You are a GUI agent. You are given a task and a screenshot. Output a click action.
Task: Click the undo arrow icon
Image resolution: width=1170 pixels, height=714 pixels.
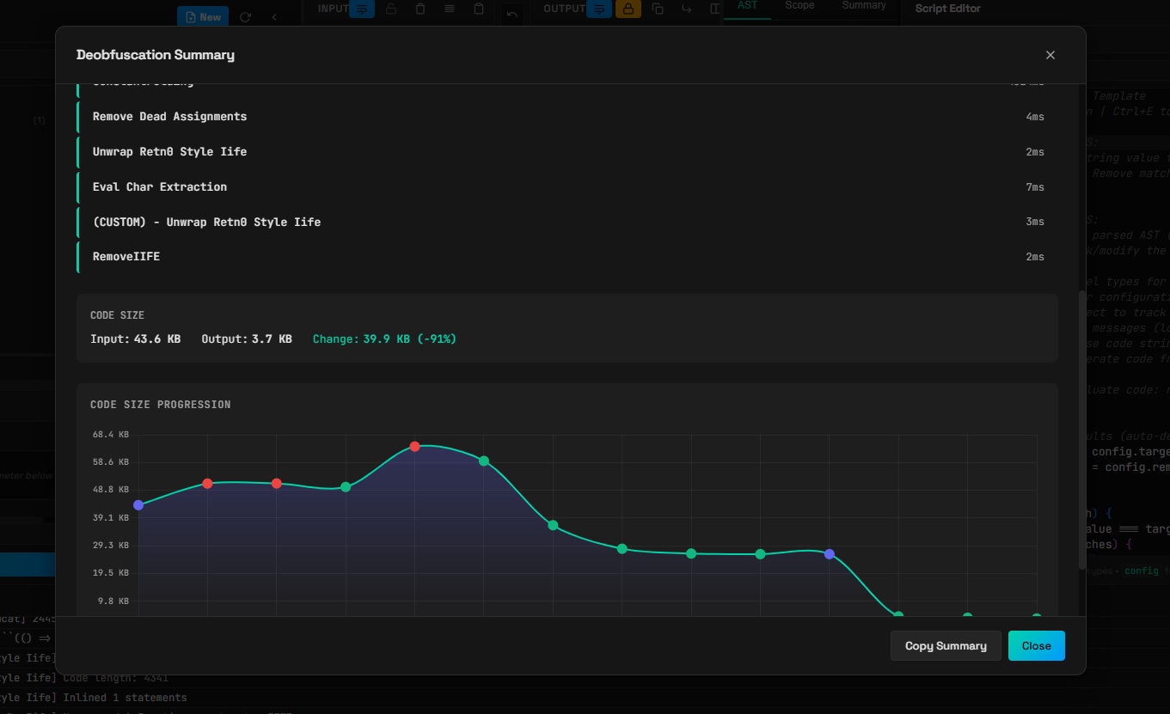click(512, 15)
